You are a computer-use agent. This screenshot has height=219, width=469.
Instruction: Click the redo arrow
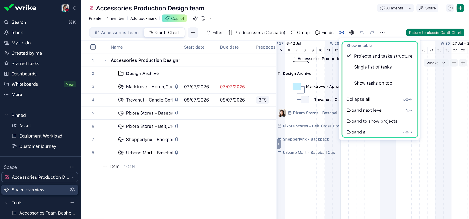(372, 33)
